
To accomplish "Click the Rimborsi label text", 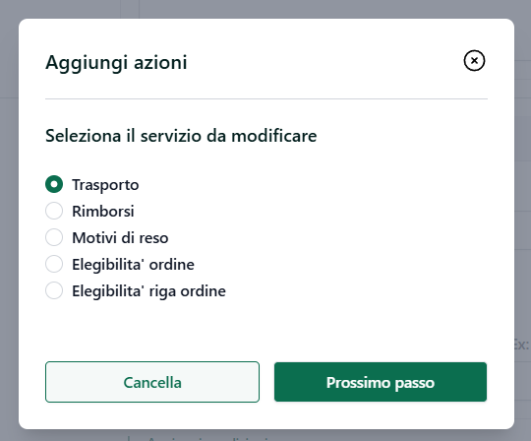I will 103,212.
